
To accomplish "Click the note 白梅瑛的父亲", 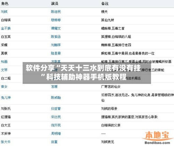I will click(111, 125).
